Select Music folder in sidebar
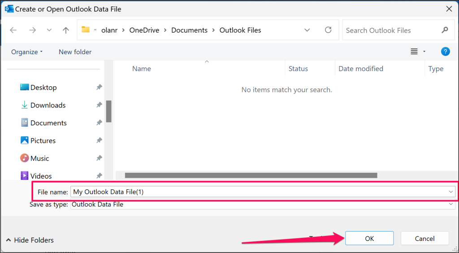 point(39,158)
